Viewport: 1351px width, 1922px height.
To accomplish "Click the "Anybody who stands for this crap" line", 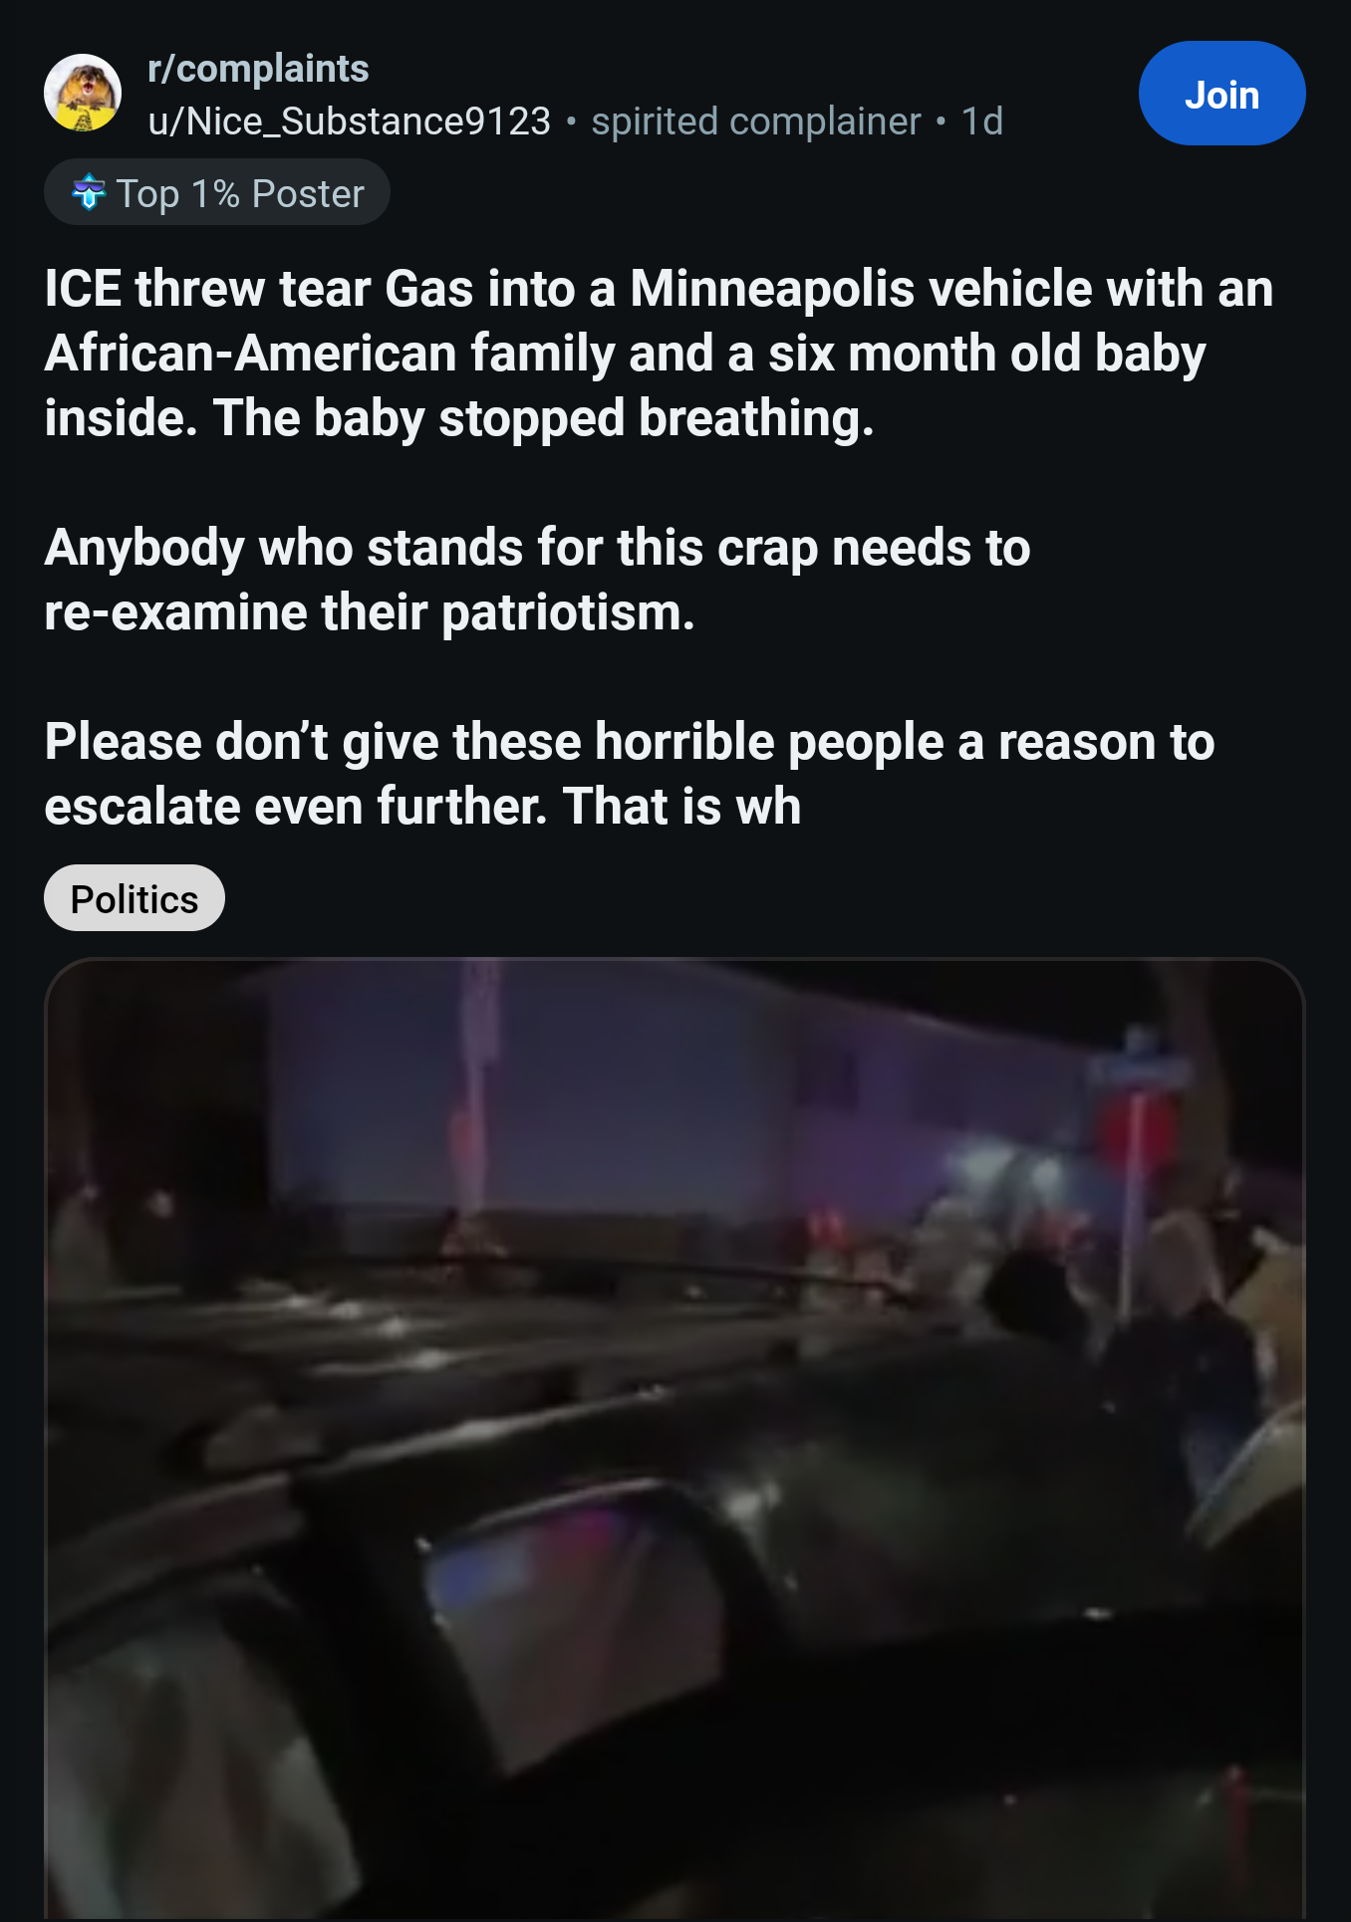I will [x=537, y=548].
